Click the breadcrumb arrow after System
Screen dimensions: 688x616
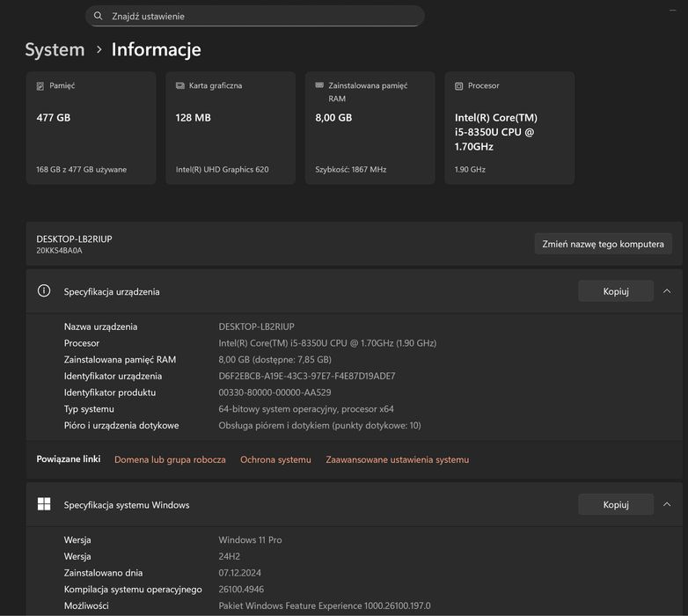[x=99, y=49]
